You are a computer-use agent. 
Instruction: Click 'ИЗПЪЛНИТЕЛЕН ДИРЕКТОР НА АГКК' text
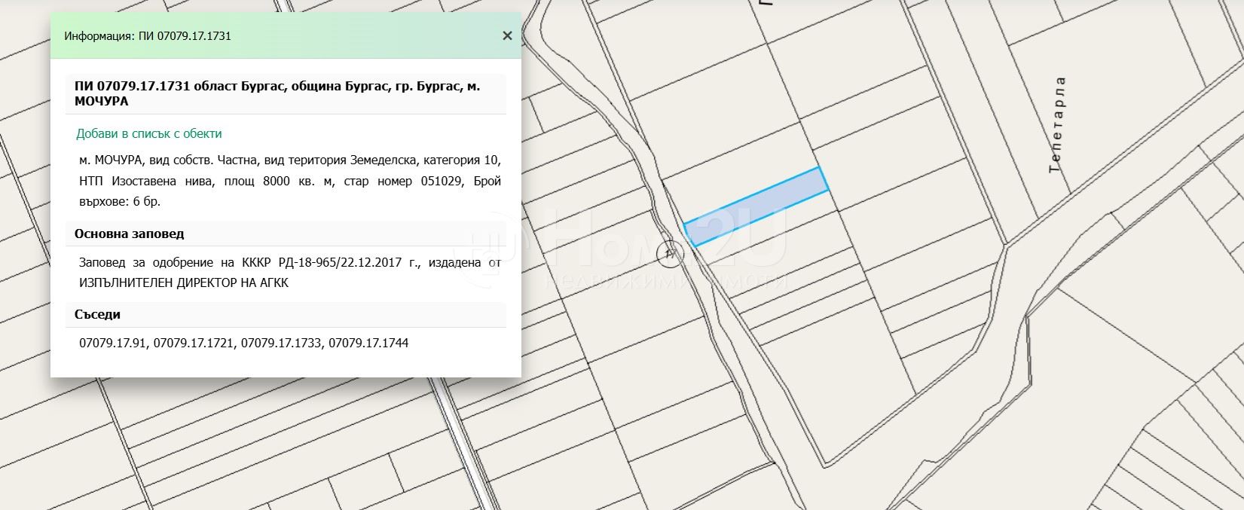pyautogui.click(x=183, y=282)
